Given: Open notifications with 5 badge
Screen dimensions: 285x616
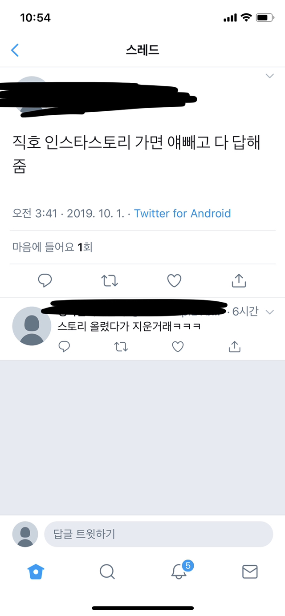Looking at the screenshot, I should click(x=179, y=571).
